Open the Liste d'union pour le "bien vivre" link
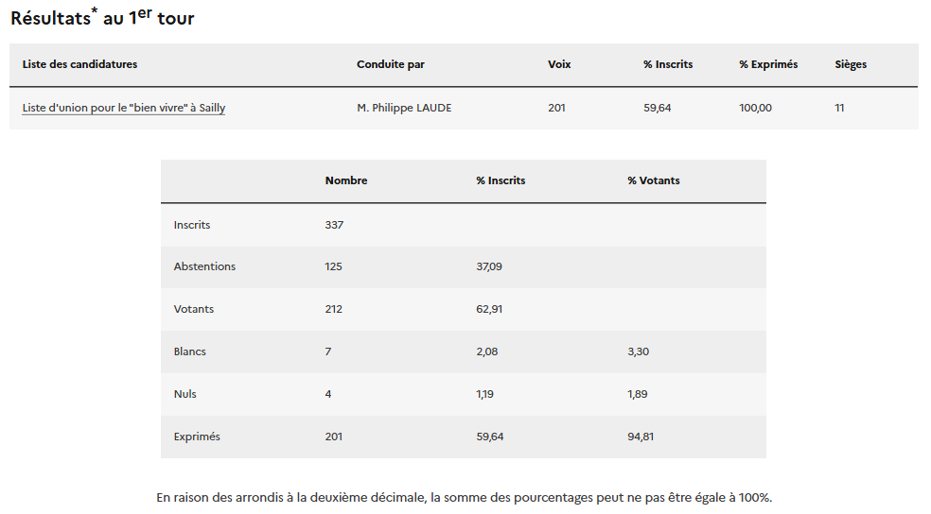931x514 pixels. point(124,108)
